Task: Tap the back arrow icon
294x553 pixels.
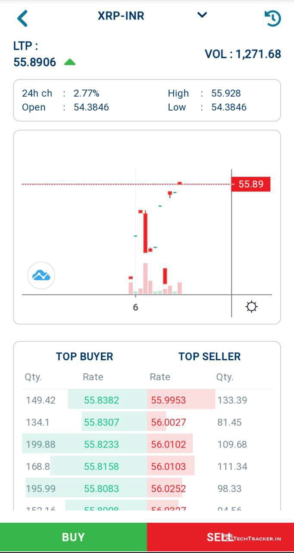Action: click(22, 19)
